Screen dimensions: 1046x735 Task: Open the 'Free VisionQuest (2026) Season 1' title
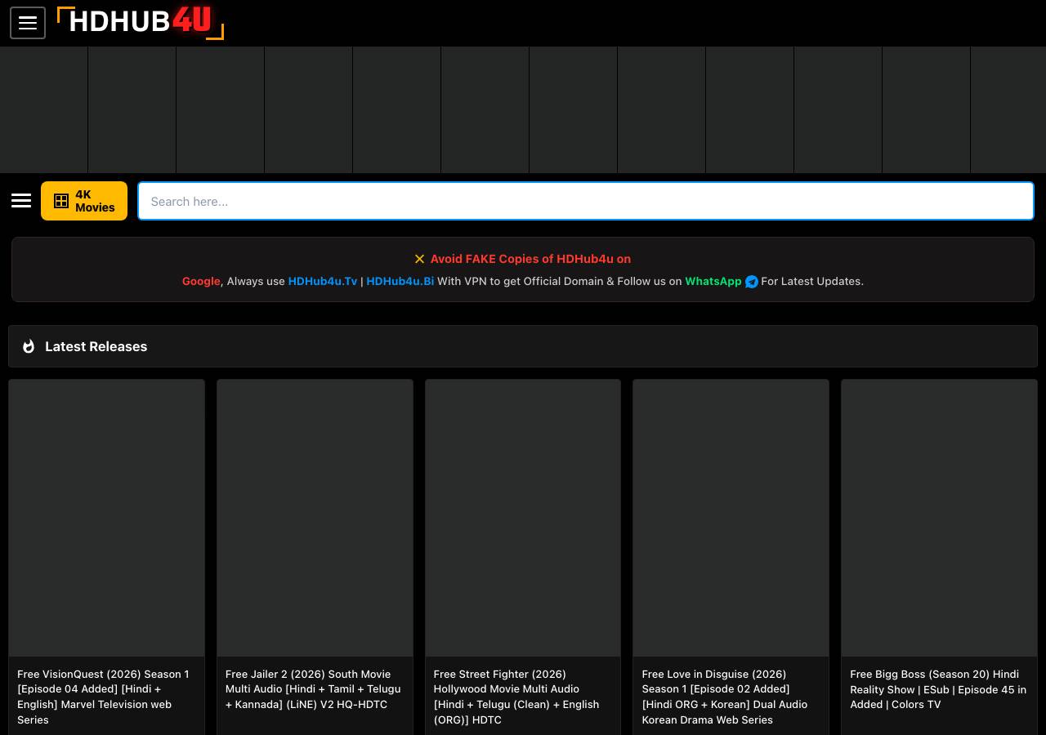pos(104,697)
